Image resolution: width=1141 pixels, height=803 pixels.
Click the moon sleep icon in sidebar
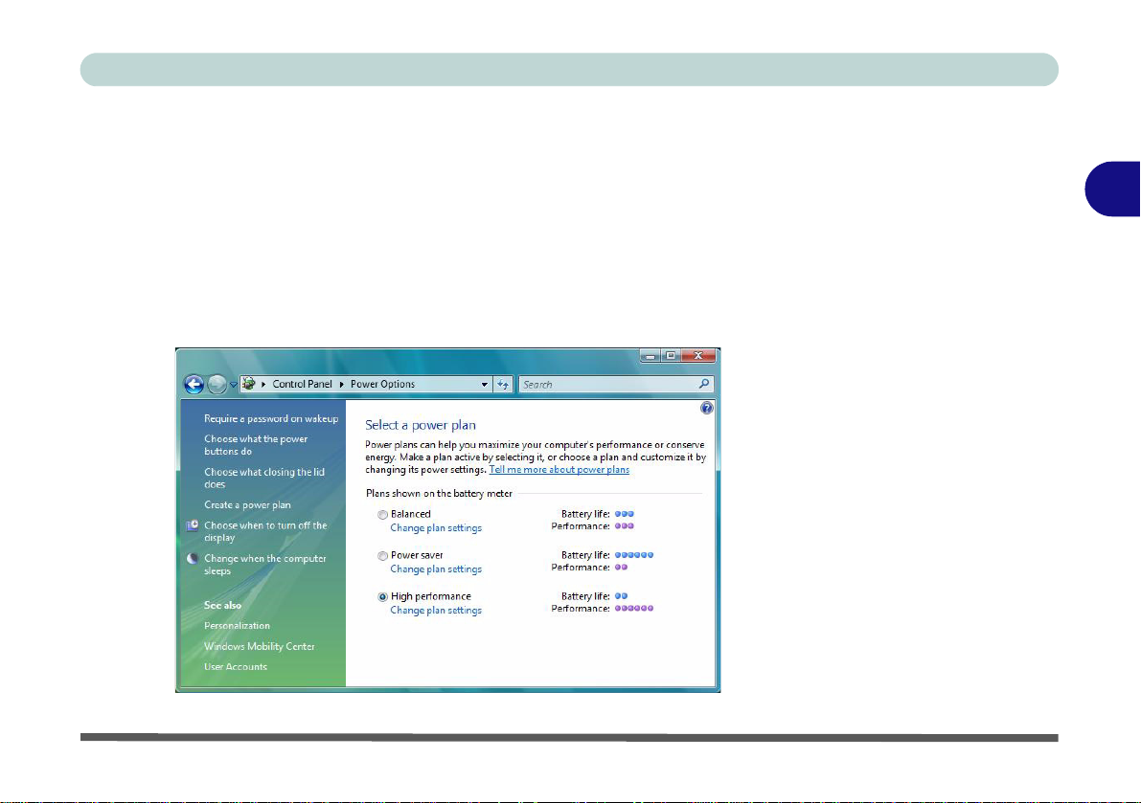(193, 559)
